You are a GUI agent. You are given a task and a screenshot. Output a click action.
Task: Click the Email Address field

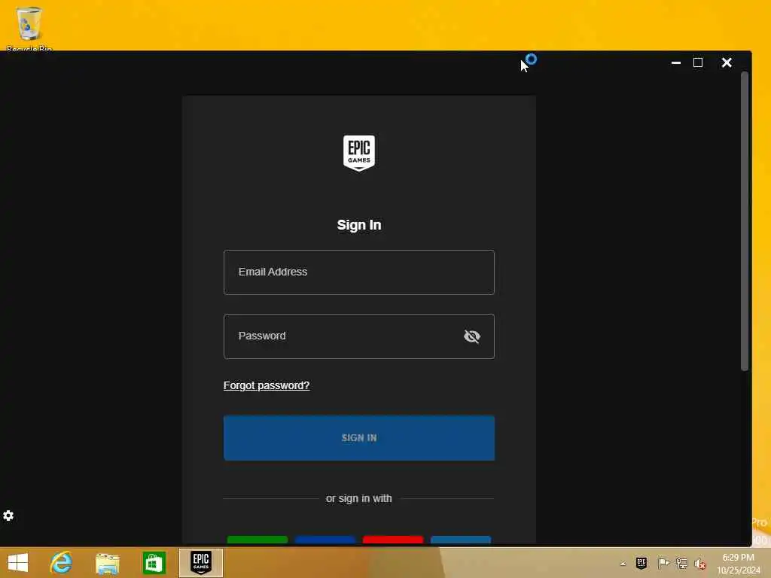click(359, 272)
